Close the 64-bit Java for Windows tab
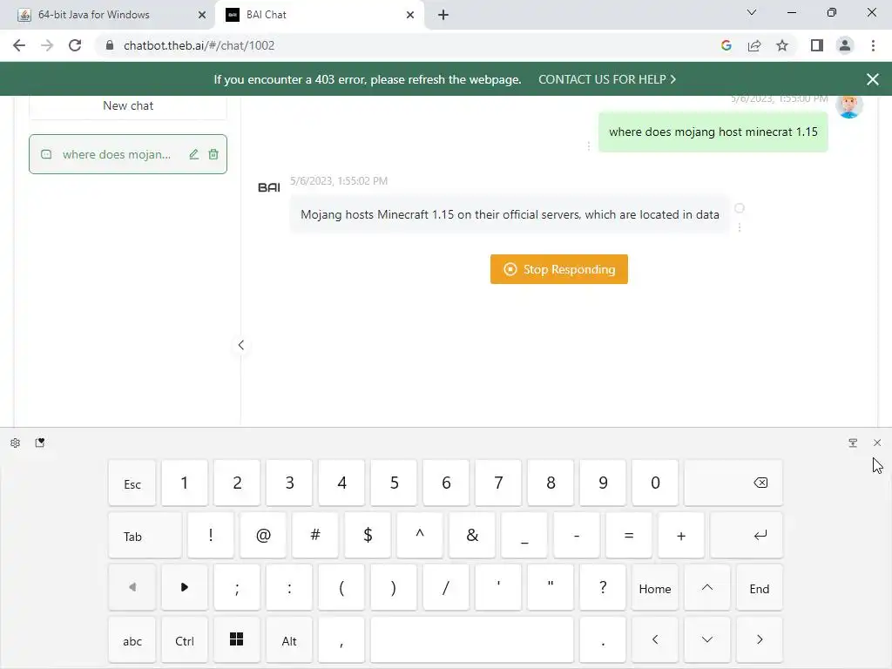The width and height of the screenshot is (892, 669). click(202, 15)
